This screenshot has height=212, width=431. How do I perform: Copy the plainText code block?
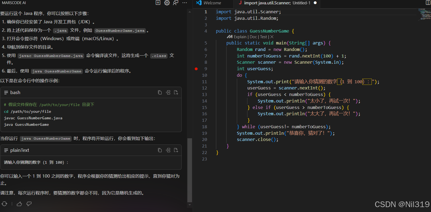click(x=160, y=150)
